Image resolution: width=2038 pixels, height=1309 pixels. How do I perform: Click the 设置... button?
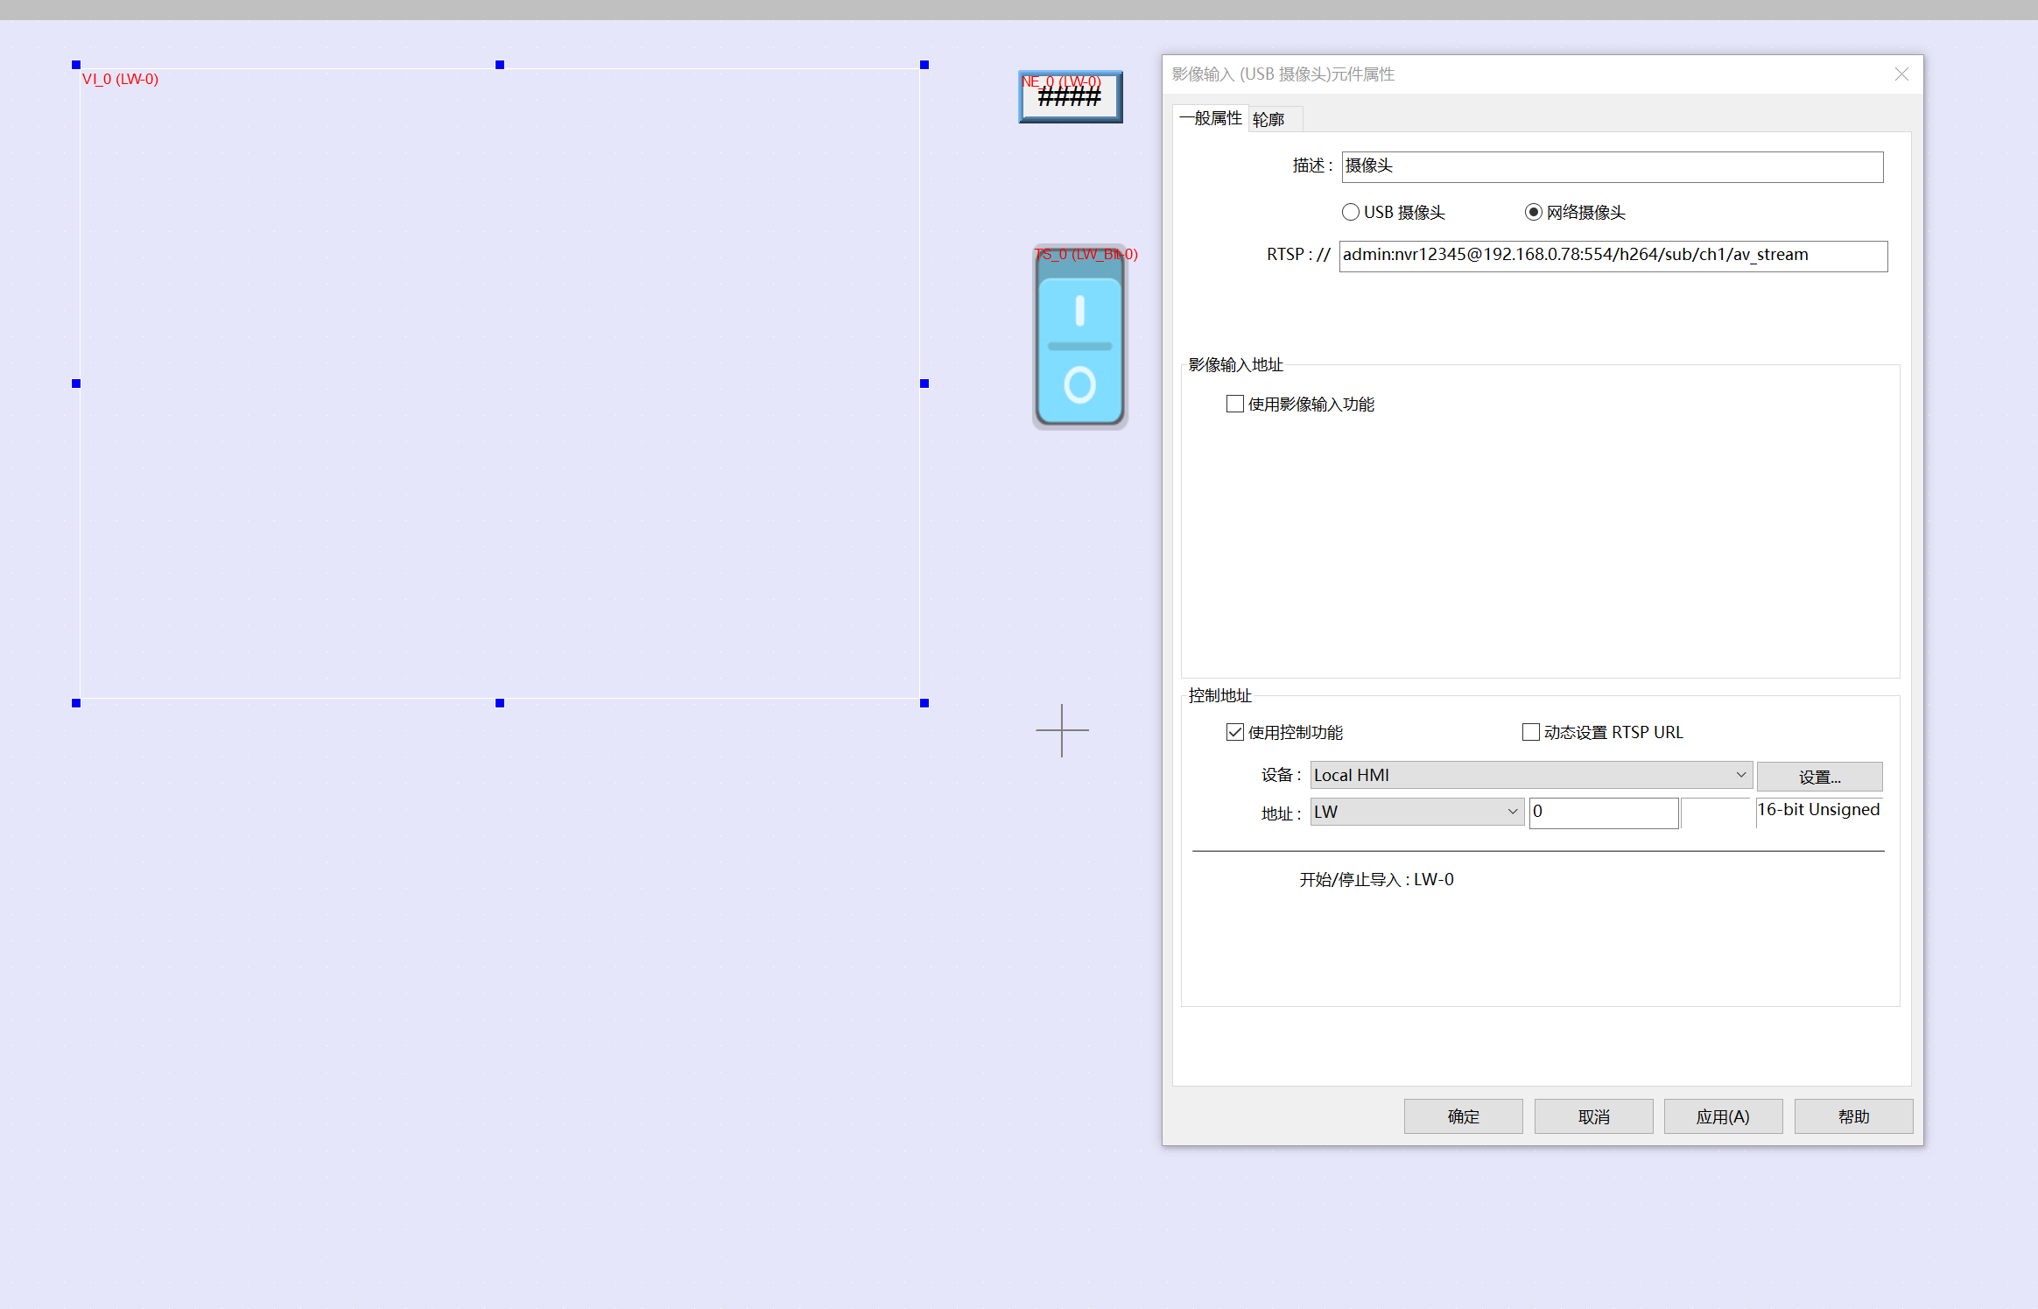point(1819,777)
